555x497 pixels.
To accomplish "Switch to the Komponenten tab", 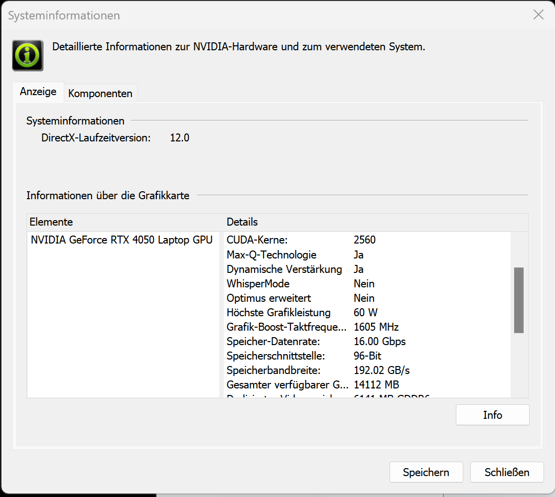I will tap(100, 93).
